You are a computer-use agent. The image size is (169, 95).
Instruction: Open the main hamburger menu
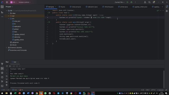(x=7, y=2)
